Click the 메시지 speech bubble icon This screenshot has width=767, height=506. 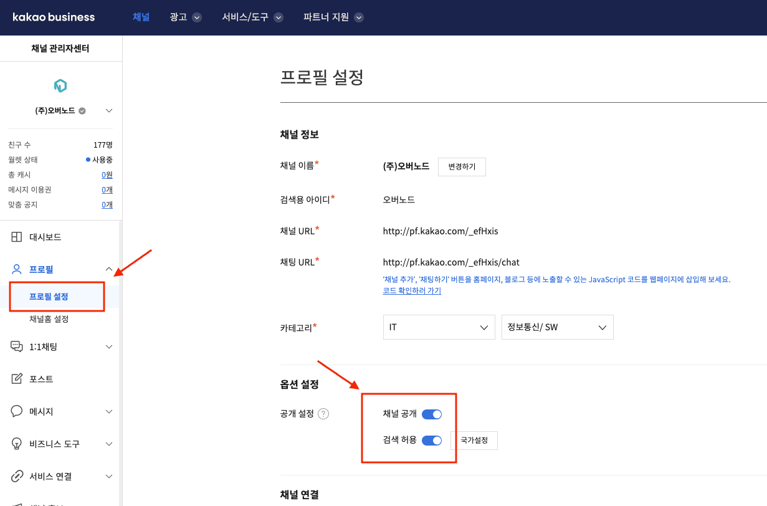click(x=17, y=411)
